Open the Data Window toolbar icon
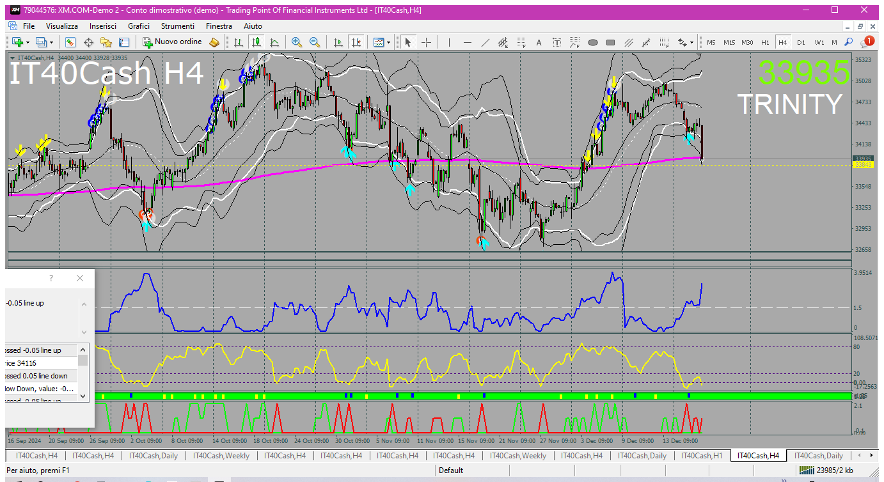884x482 pixels. pos(88,42)
